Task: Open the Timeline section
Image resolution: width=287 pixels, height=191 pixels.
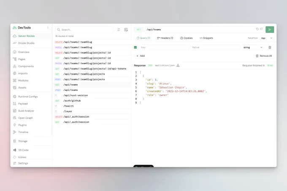Action: coord(31,132)
